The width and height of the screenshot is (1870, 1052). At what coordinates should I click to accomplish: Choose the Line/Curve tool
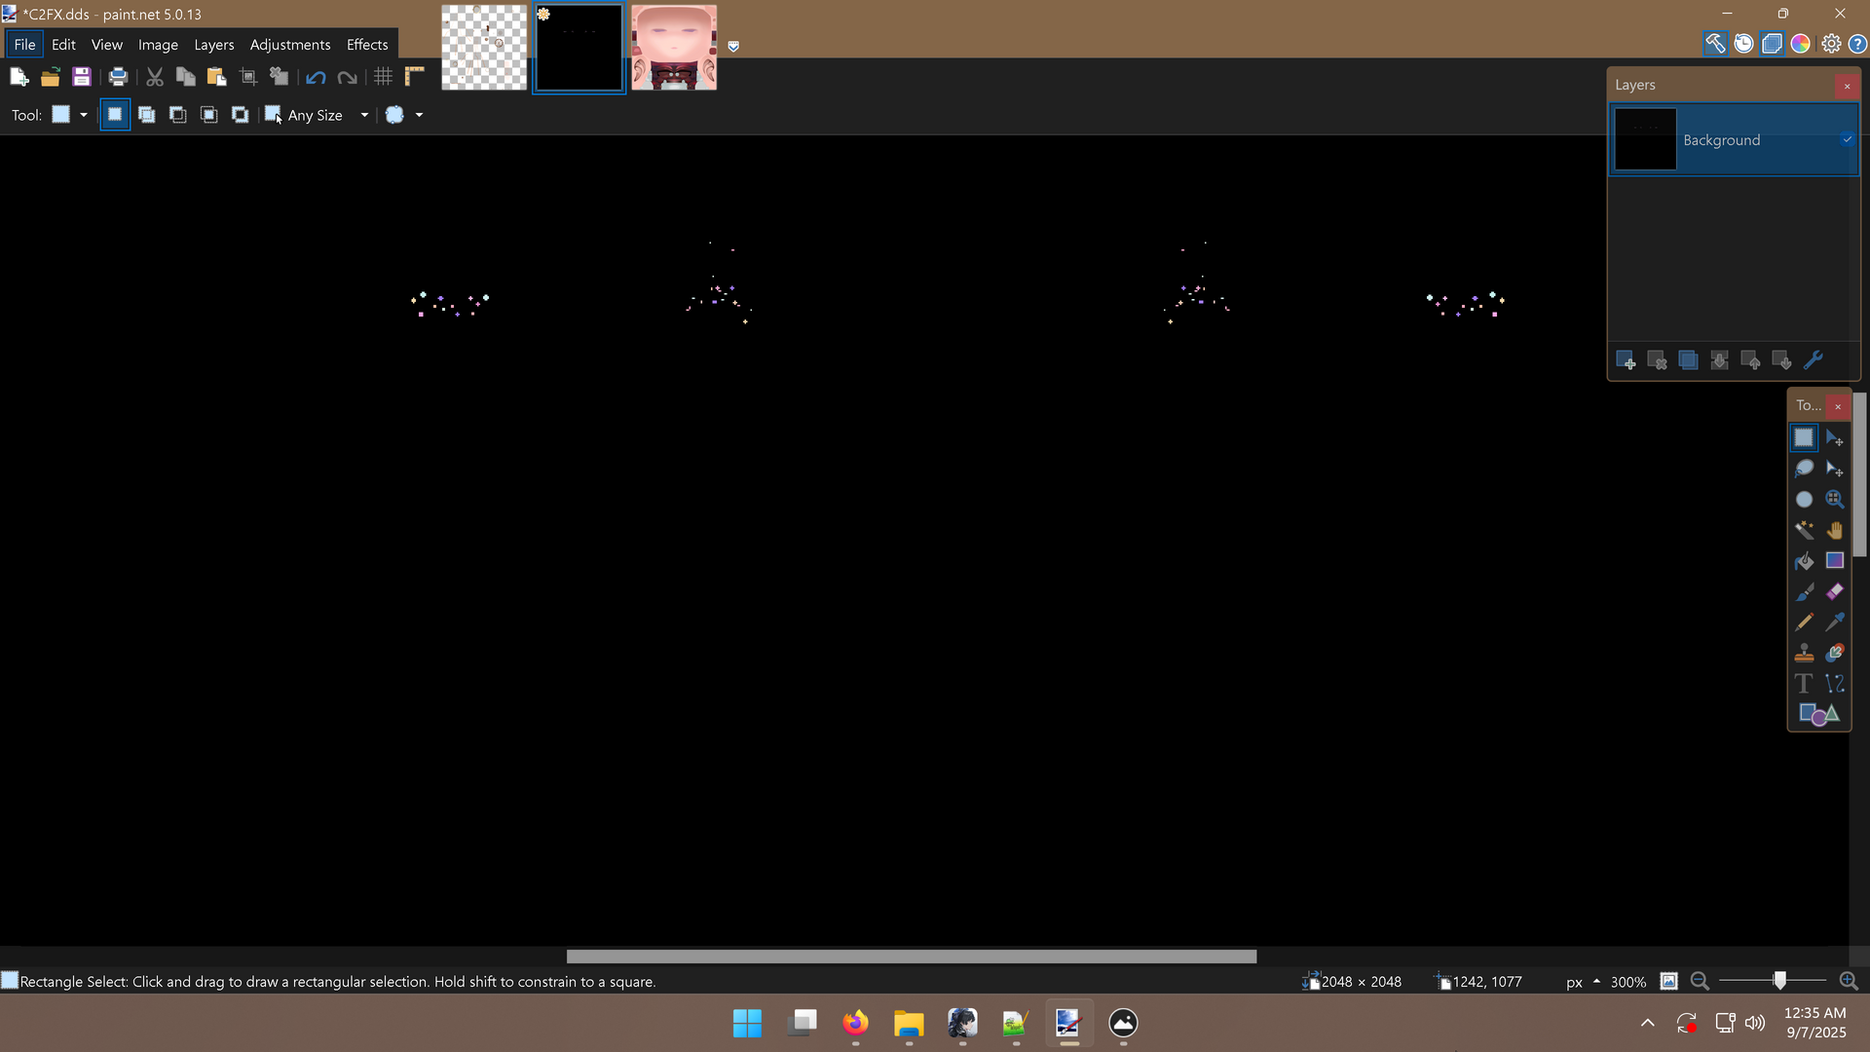click(1835, 684)
